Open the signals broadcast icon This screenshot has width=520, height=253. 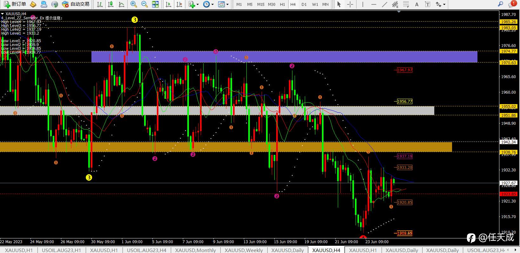(x=55, y=4)
